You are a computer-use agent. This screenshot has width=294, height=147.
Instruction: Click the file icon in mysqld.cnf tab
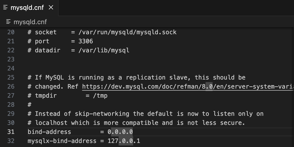coord(6,8)
